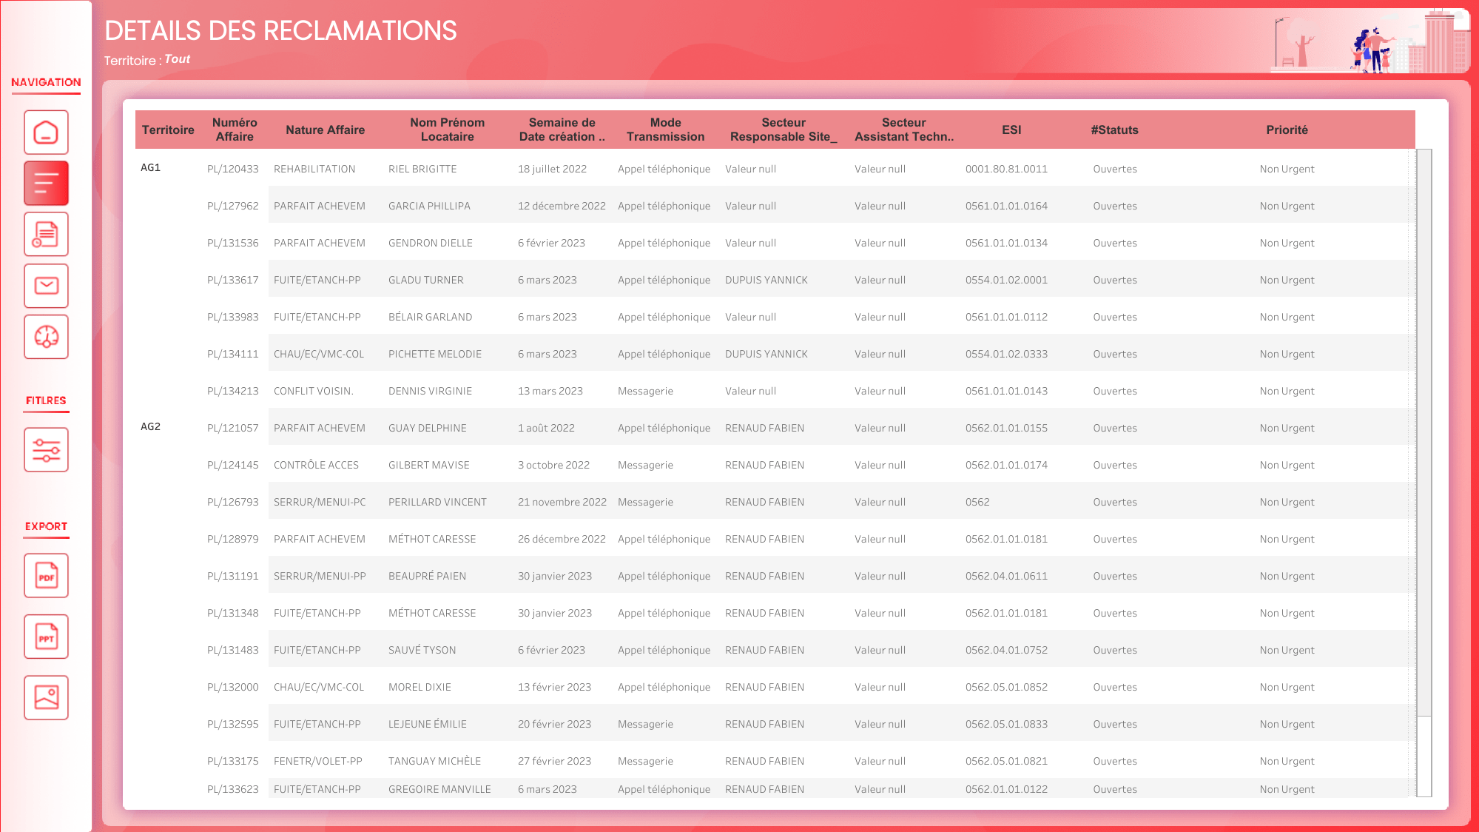Click claim number PL/120433
Screen dimensions: 1479x832
pos(233,169)
